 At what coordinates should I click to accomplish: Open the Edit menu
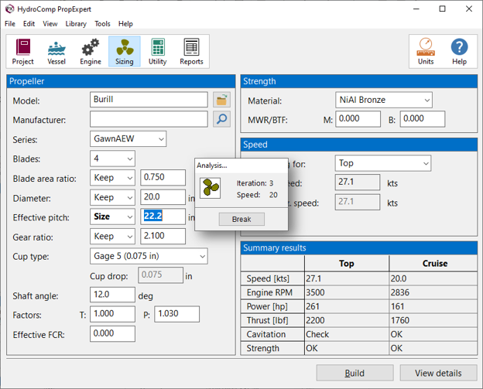[29, 24]
